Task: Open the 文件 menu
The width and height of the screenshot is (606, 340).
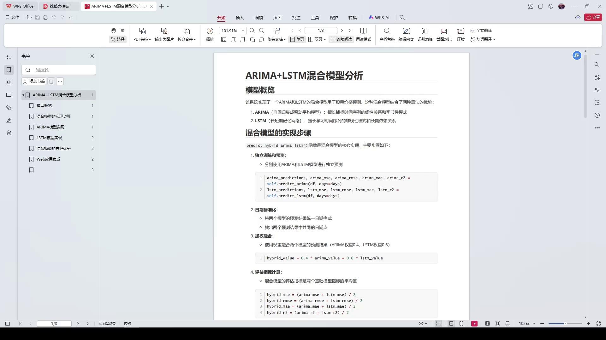Action: point(13,17)
